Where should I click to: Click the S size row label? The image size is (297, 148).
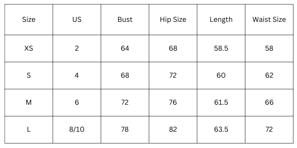(x=29, y=75)
